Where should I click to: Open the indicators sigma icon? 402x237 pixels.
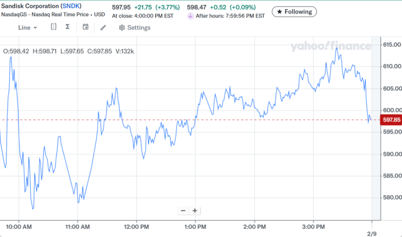pos(67,27)
